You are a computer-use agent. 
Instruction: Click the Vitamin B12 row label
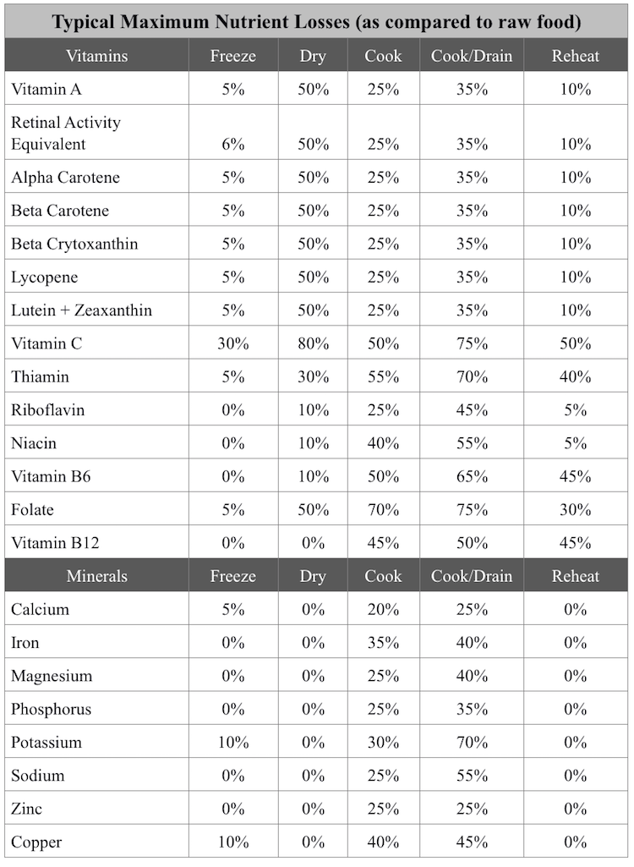pos(55,542)
